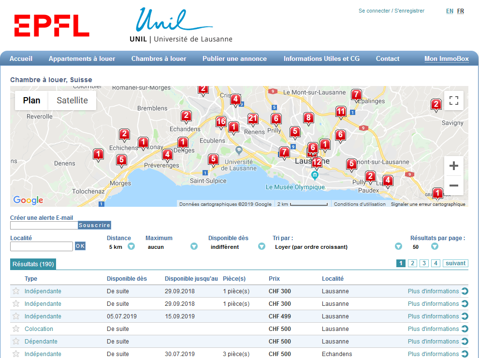479x358 pixels.
Task: Open results page 3
Action: click(x=424, y=263)
